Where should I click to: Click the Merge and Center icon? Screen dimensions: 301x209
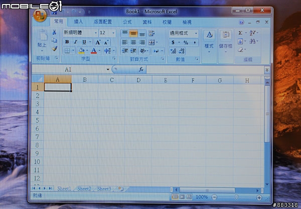[152, 42]
